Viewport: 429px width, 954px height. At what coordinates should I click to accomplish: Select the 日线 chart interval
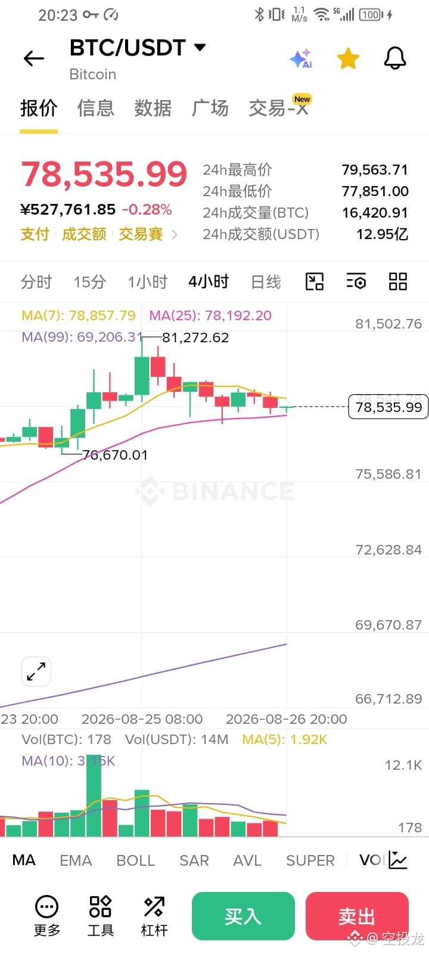266,281
